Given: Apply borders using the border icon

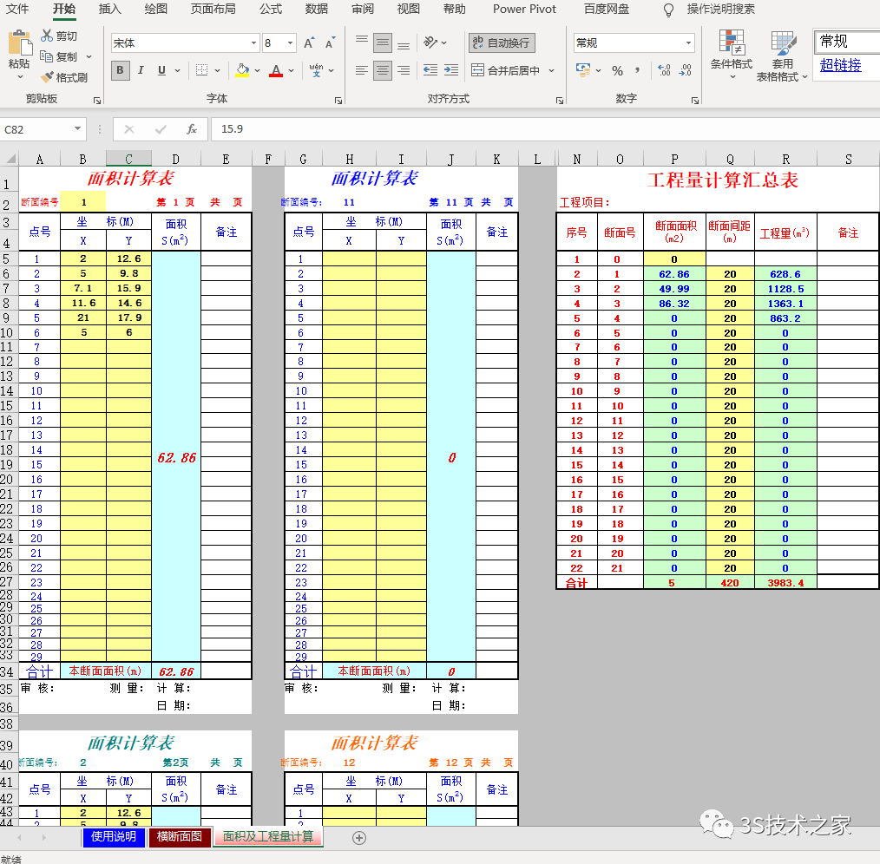Looking at the screenshot, I should [201, 70].
